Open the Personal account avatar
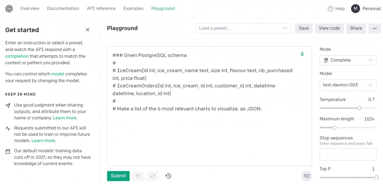Screen dimensions: 383x184 point(355,9)
